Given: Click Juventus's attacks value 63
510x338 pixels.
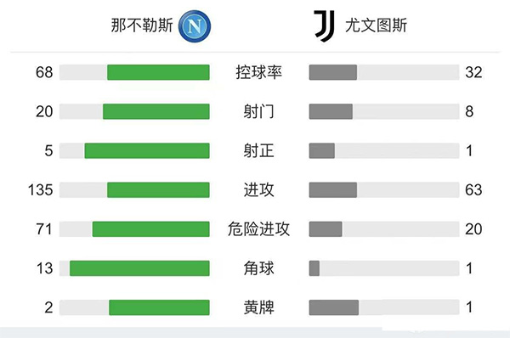Looking at the screenshot, I should 473,189.
